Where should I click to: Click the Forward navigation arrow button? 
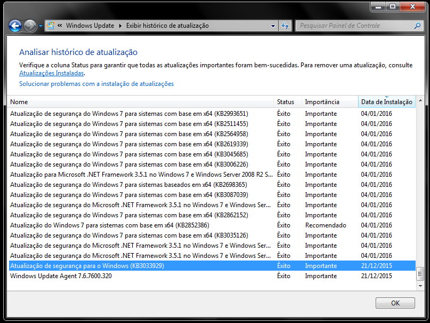pyautogui.click(x=30, y=26)
